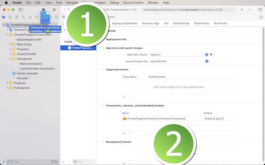Expand the ViewController group
Image resolution: width=265 pixels, height=165 pixels.
[x=10, y=54]
